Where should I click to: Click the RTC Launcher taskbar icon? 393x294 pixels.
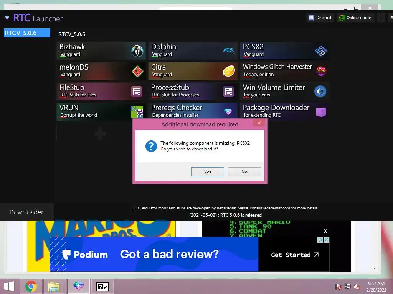point(78,286)
